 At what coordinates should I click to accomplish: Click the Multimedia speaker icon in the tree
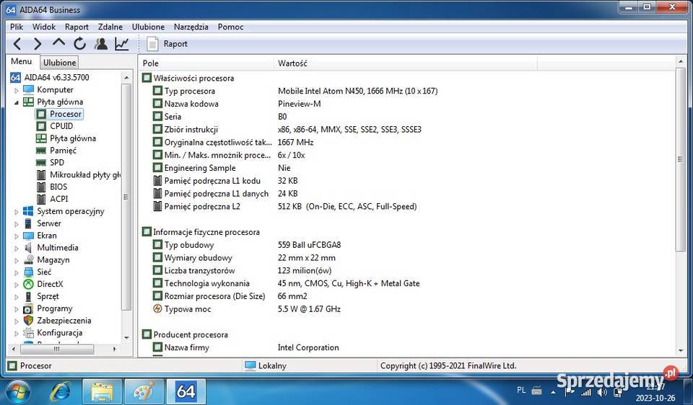pos(28,247)
